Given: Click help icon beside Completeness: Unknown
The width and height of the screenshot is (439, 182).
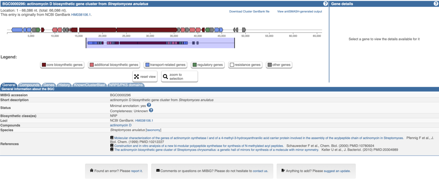Looking at the screenshot, I should 151,110.
